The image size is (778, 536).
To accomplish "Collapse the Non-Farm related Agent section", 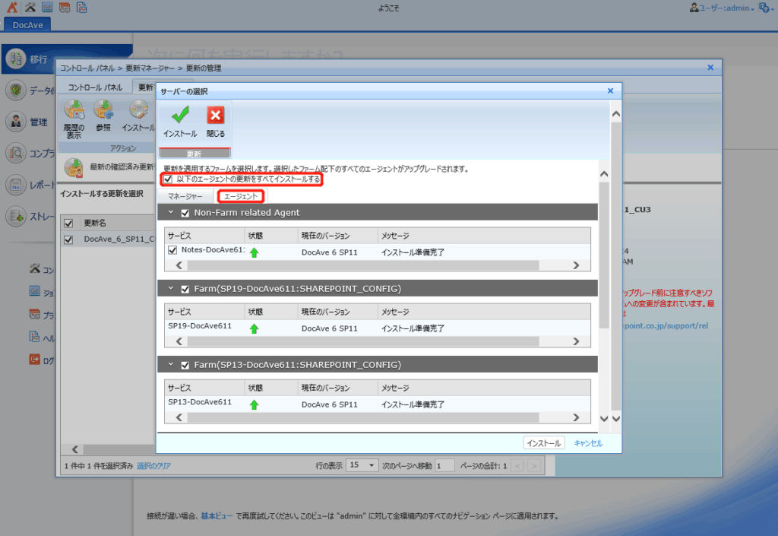I will 171,212.
